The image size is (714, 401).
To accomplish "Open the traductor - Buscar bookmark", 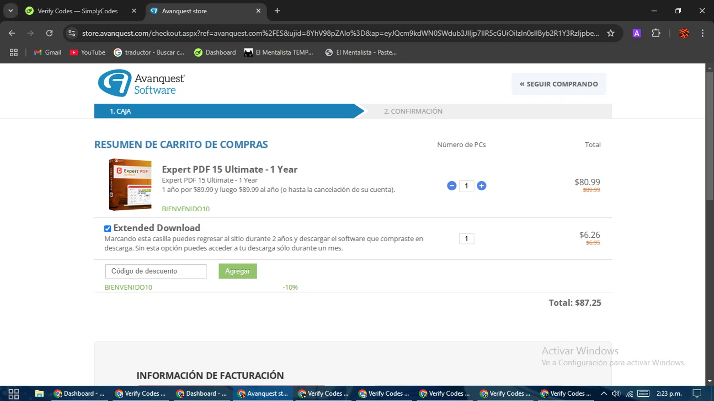I will click(x=149, y=52).
